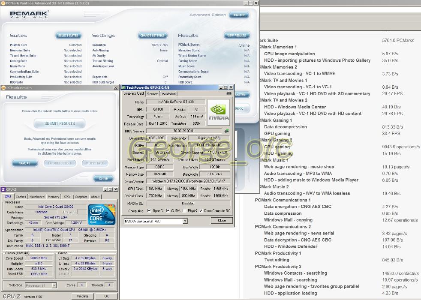Click 'HDD - Windows Defender' result row
Viewport: 421px width, 300px height.
[x=332, y=246]
